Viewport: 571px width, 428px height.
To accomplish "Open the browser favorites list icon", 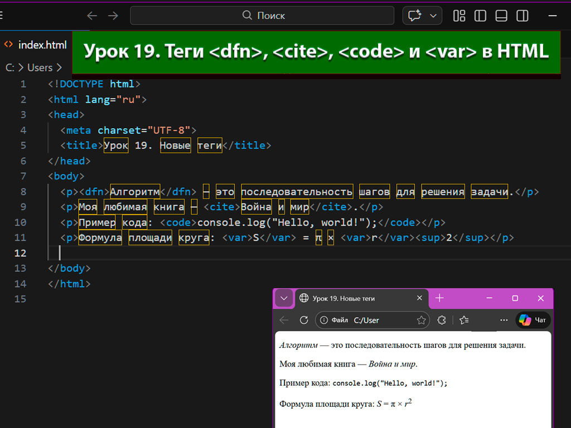I will click(x=464, y=320).
